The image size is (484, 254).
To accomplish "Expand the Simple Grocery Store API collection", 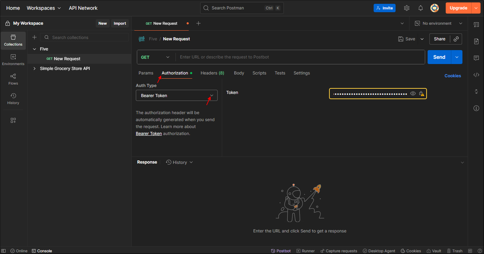I will pos(34,69).
